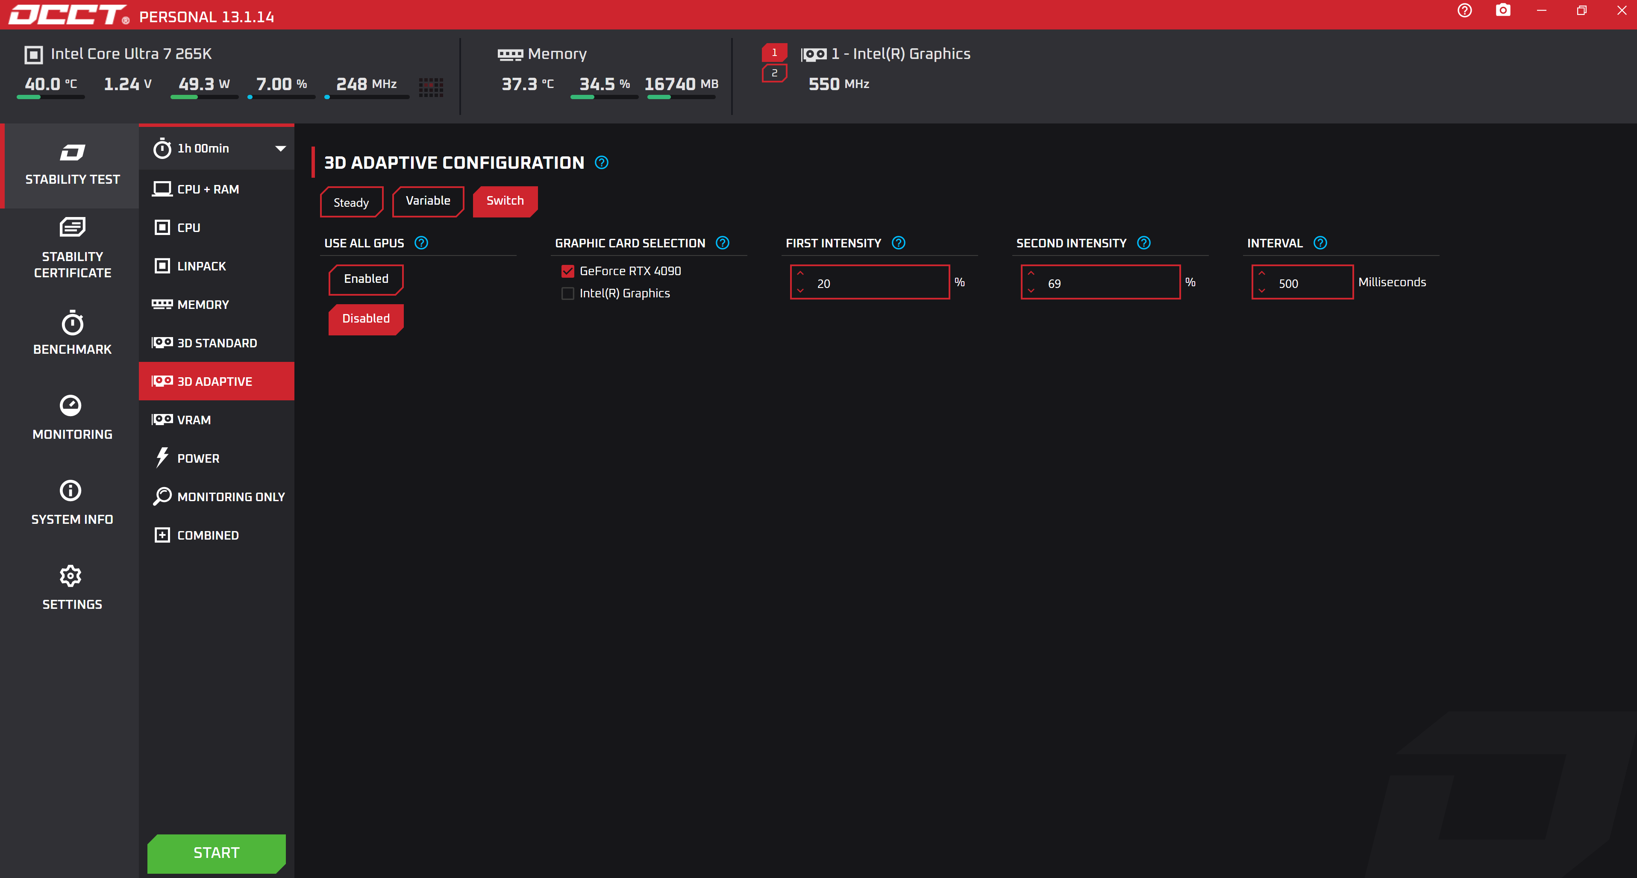Increase First Intensity using up arrow
Image resolution: width=1637 pixels, height=878 pixels.
[800, 274]
